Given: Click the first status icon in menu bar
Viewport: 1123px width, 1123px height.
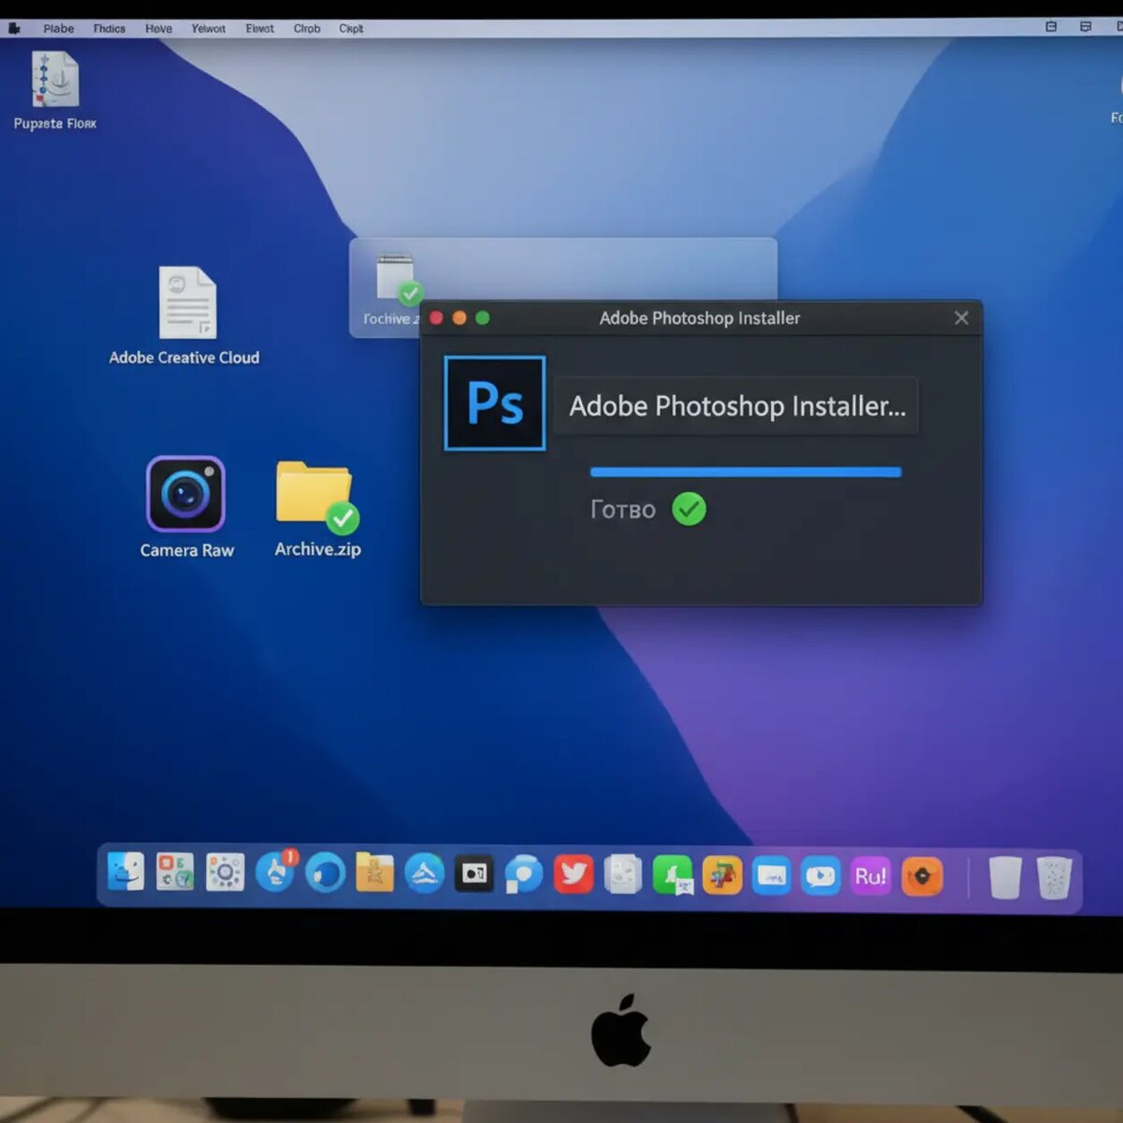Looking at the screenshot, I should click(1051, 27).
